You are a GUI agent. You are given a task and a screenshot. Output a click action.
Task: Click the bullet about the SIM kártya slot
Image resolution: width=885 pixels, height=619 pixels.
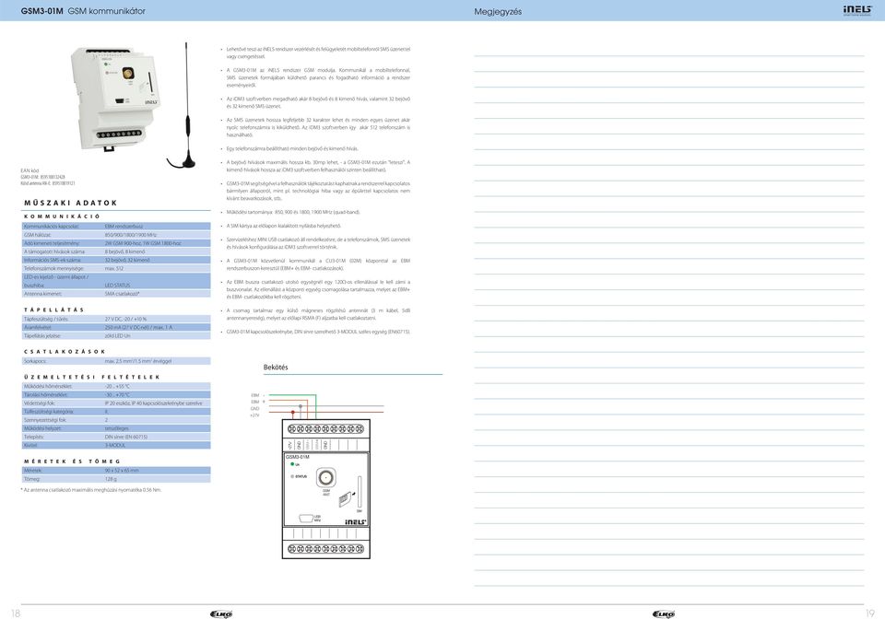click(283, 226)
